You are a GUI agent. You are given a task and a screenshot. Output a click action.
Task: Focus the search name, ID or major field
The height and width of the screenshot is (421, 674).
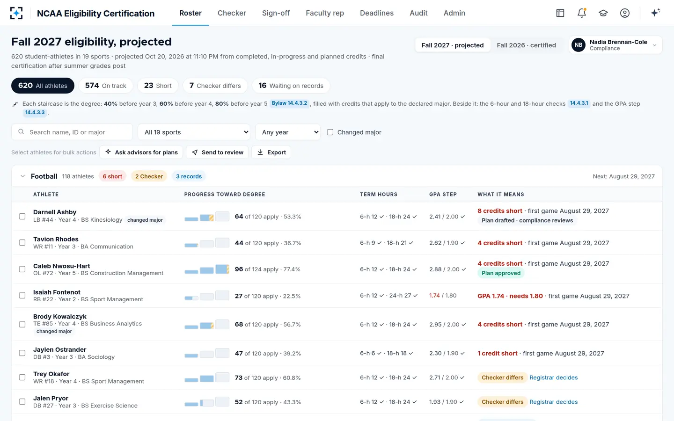pyautogui.click(x=72, y=132)
